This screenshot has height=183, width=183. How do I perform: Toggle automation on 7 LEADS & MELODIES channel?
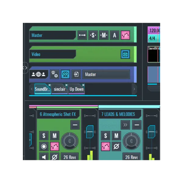pyautogui.click(x=106, y=146)
